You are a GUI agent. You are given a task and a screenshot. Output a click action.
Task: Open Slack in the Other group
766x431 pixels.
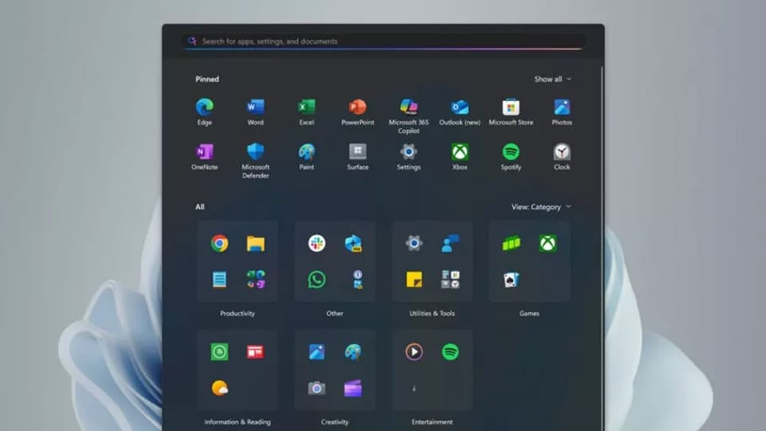317,243
